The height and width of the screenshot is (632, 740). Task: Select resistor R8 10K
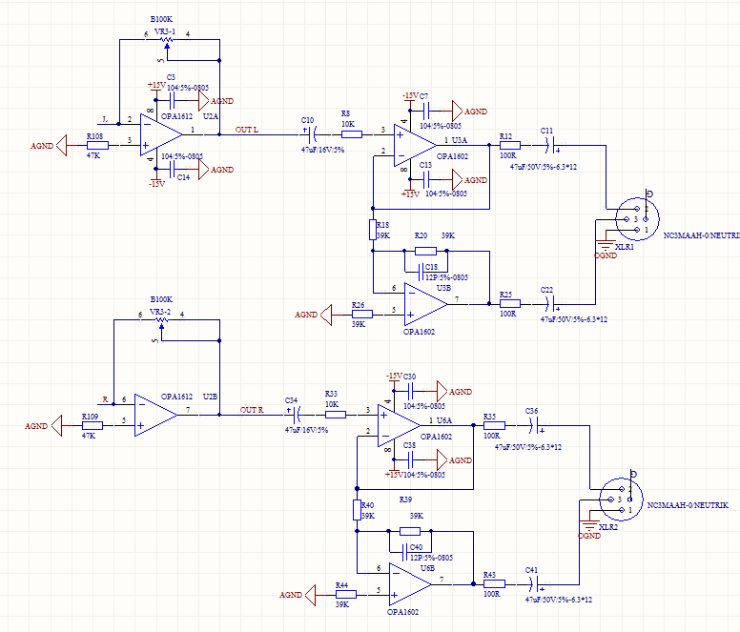352,134
